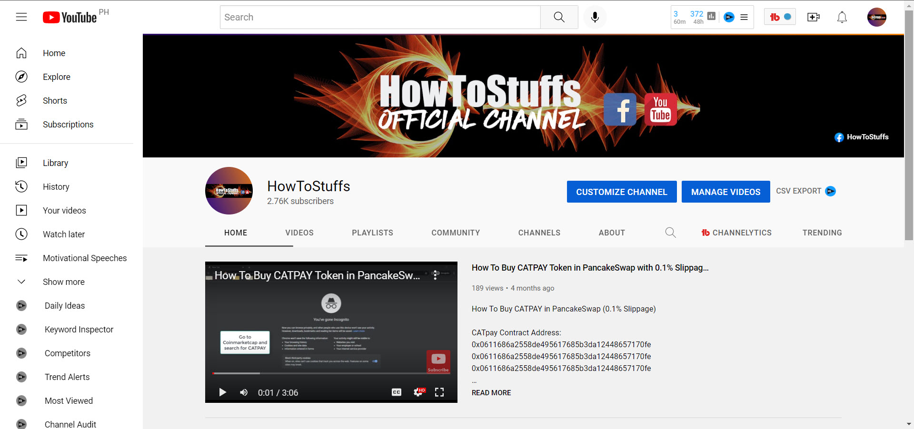The height and width of the screenshot is (429, 914).
Task: Switch to the Channels tab
Action: coord(539,233)
